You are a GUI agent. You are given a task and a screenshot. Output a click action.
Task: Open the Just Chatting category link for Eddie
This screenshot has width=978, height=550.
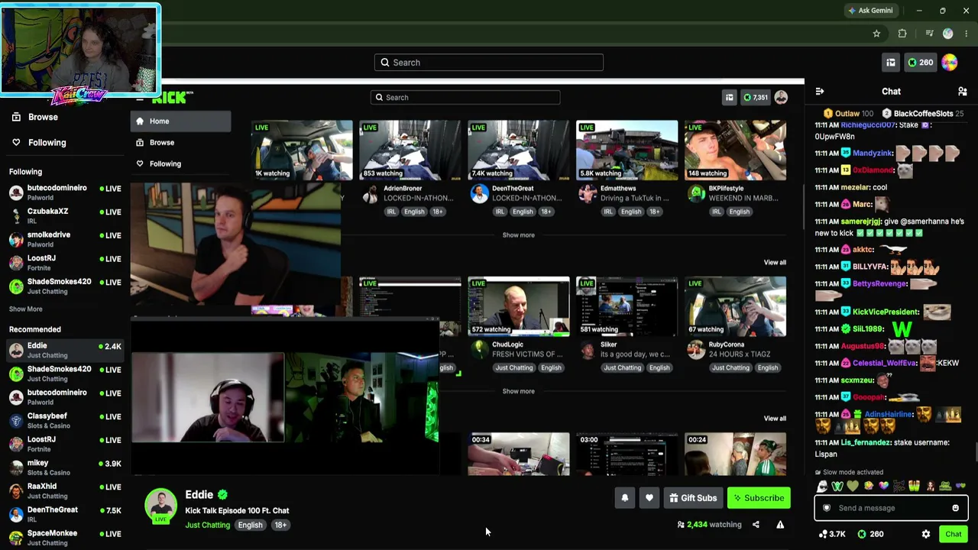point(207,526)
